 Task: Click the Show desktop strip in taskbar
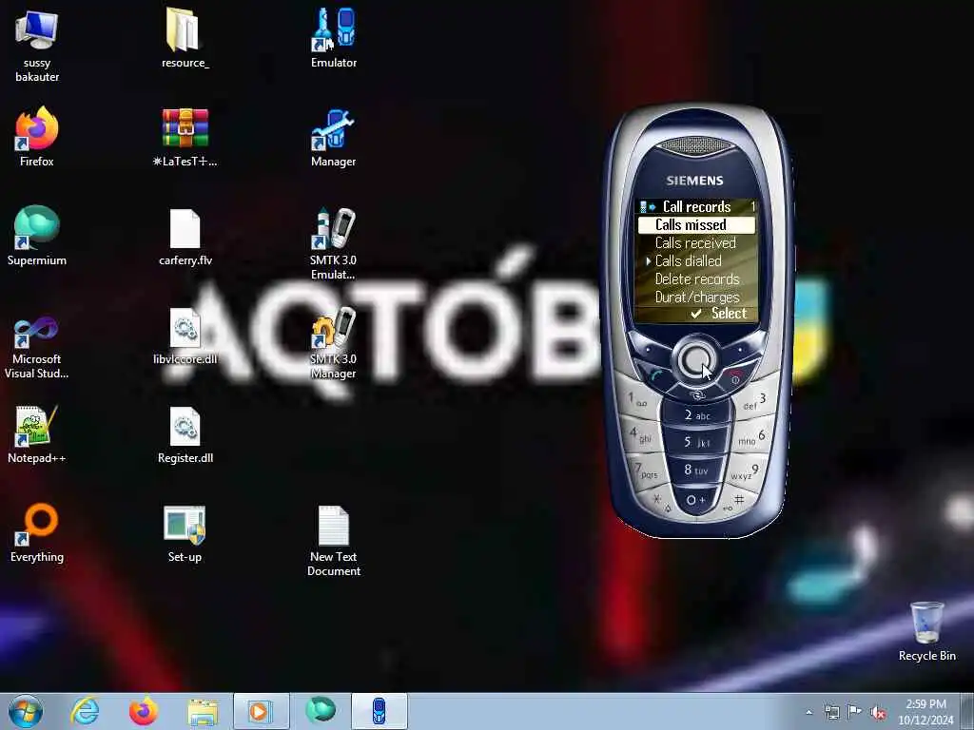[x=967, y=711]
